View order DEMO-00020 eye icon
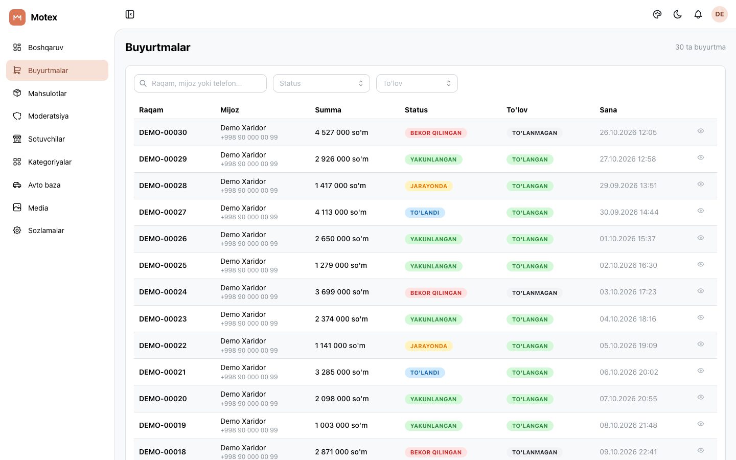736x460 pixels. (x=701, y=398)
